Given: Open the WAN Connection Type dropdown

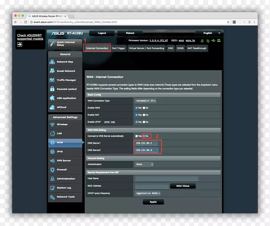Looking at the screenshot, I should 146,101.
